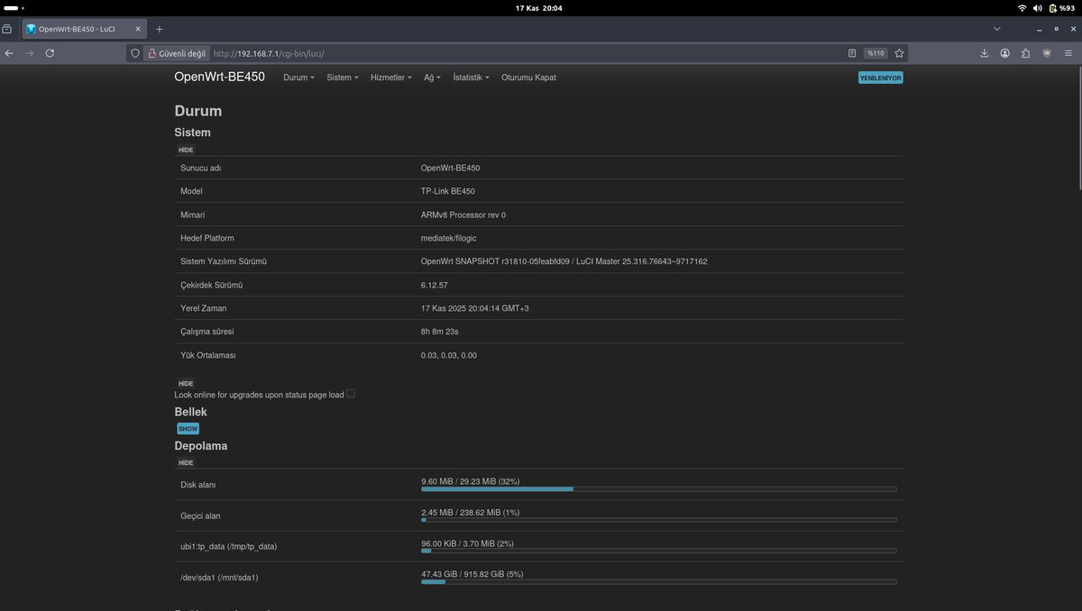Click the load average '0.03, 0.03, 0.00'
Screen dimensions: 1082x611
pos(449,355)
